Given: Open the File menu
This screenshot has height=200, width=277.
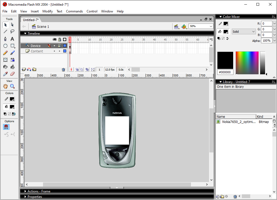Looking at the screenshot, I should 5,11.
